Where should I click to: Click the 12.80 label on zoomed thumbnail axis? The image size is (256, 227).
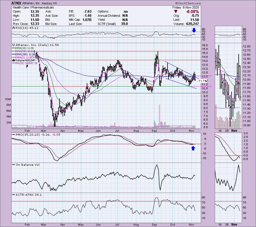[x=247, y=47]
